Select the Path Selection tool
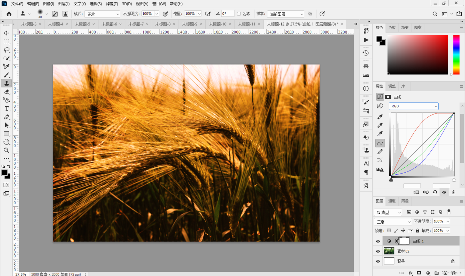The image size is (465, 276). pyautogui.click(x=6, y=125)
